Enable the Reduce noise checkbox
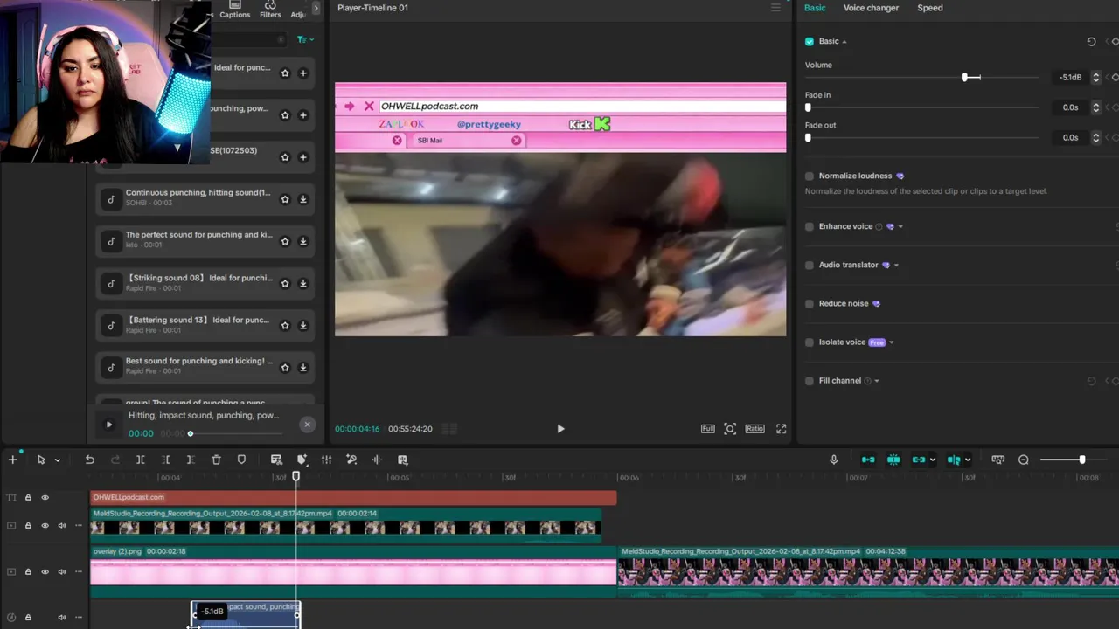The height and width of the screenshot is (629, 1119). tap(810, 303)
